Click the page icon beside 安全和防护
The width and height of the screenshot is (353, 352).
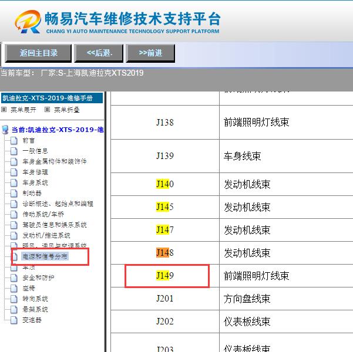point(14,277)
